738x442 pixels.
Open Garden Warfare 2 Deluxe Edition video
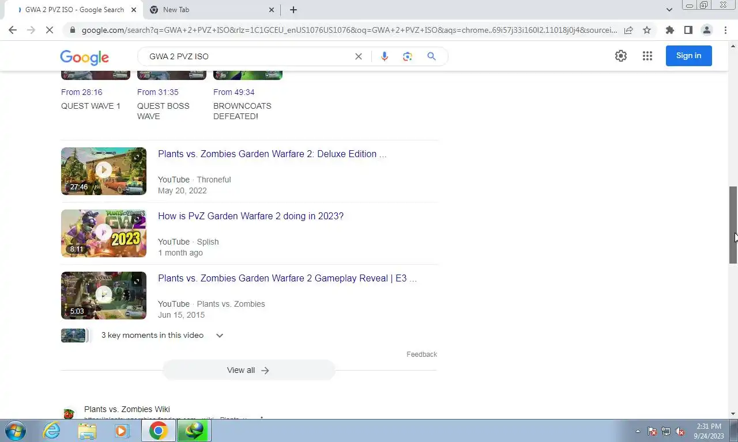click(272, 154)
